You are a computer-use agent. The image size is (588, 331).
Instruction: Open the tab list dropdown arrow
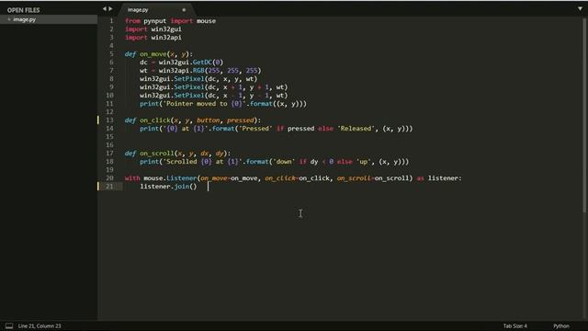[580, 8]
